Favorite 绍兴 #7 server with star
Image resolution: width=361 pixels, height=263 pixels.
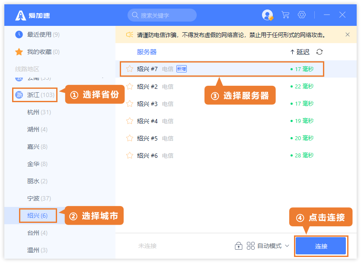[x=130, y=69]
